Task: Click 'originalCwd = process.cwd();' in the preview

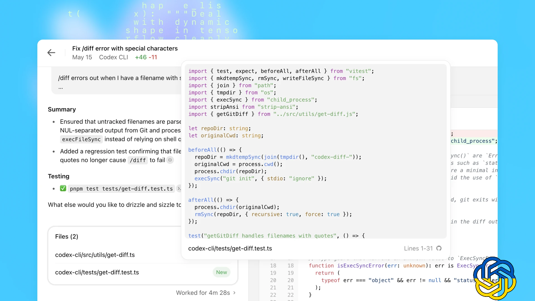Action: (x=239, y=164)
